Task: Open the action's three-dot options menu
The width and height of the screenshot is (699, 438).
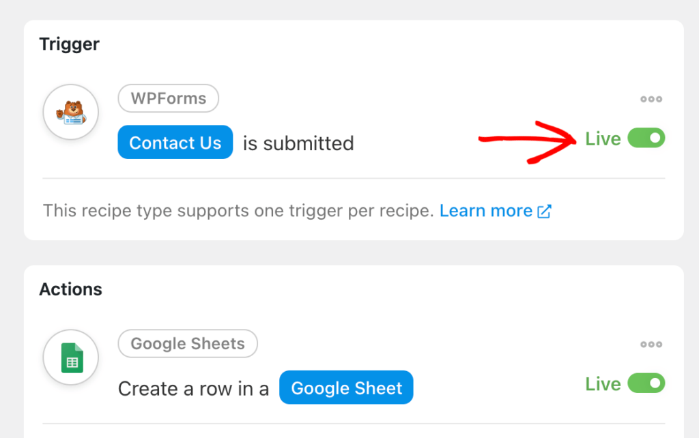Action: coord(651,344)
